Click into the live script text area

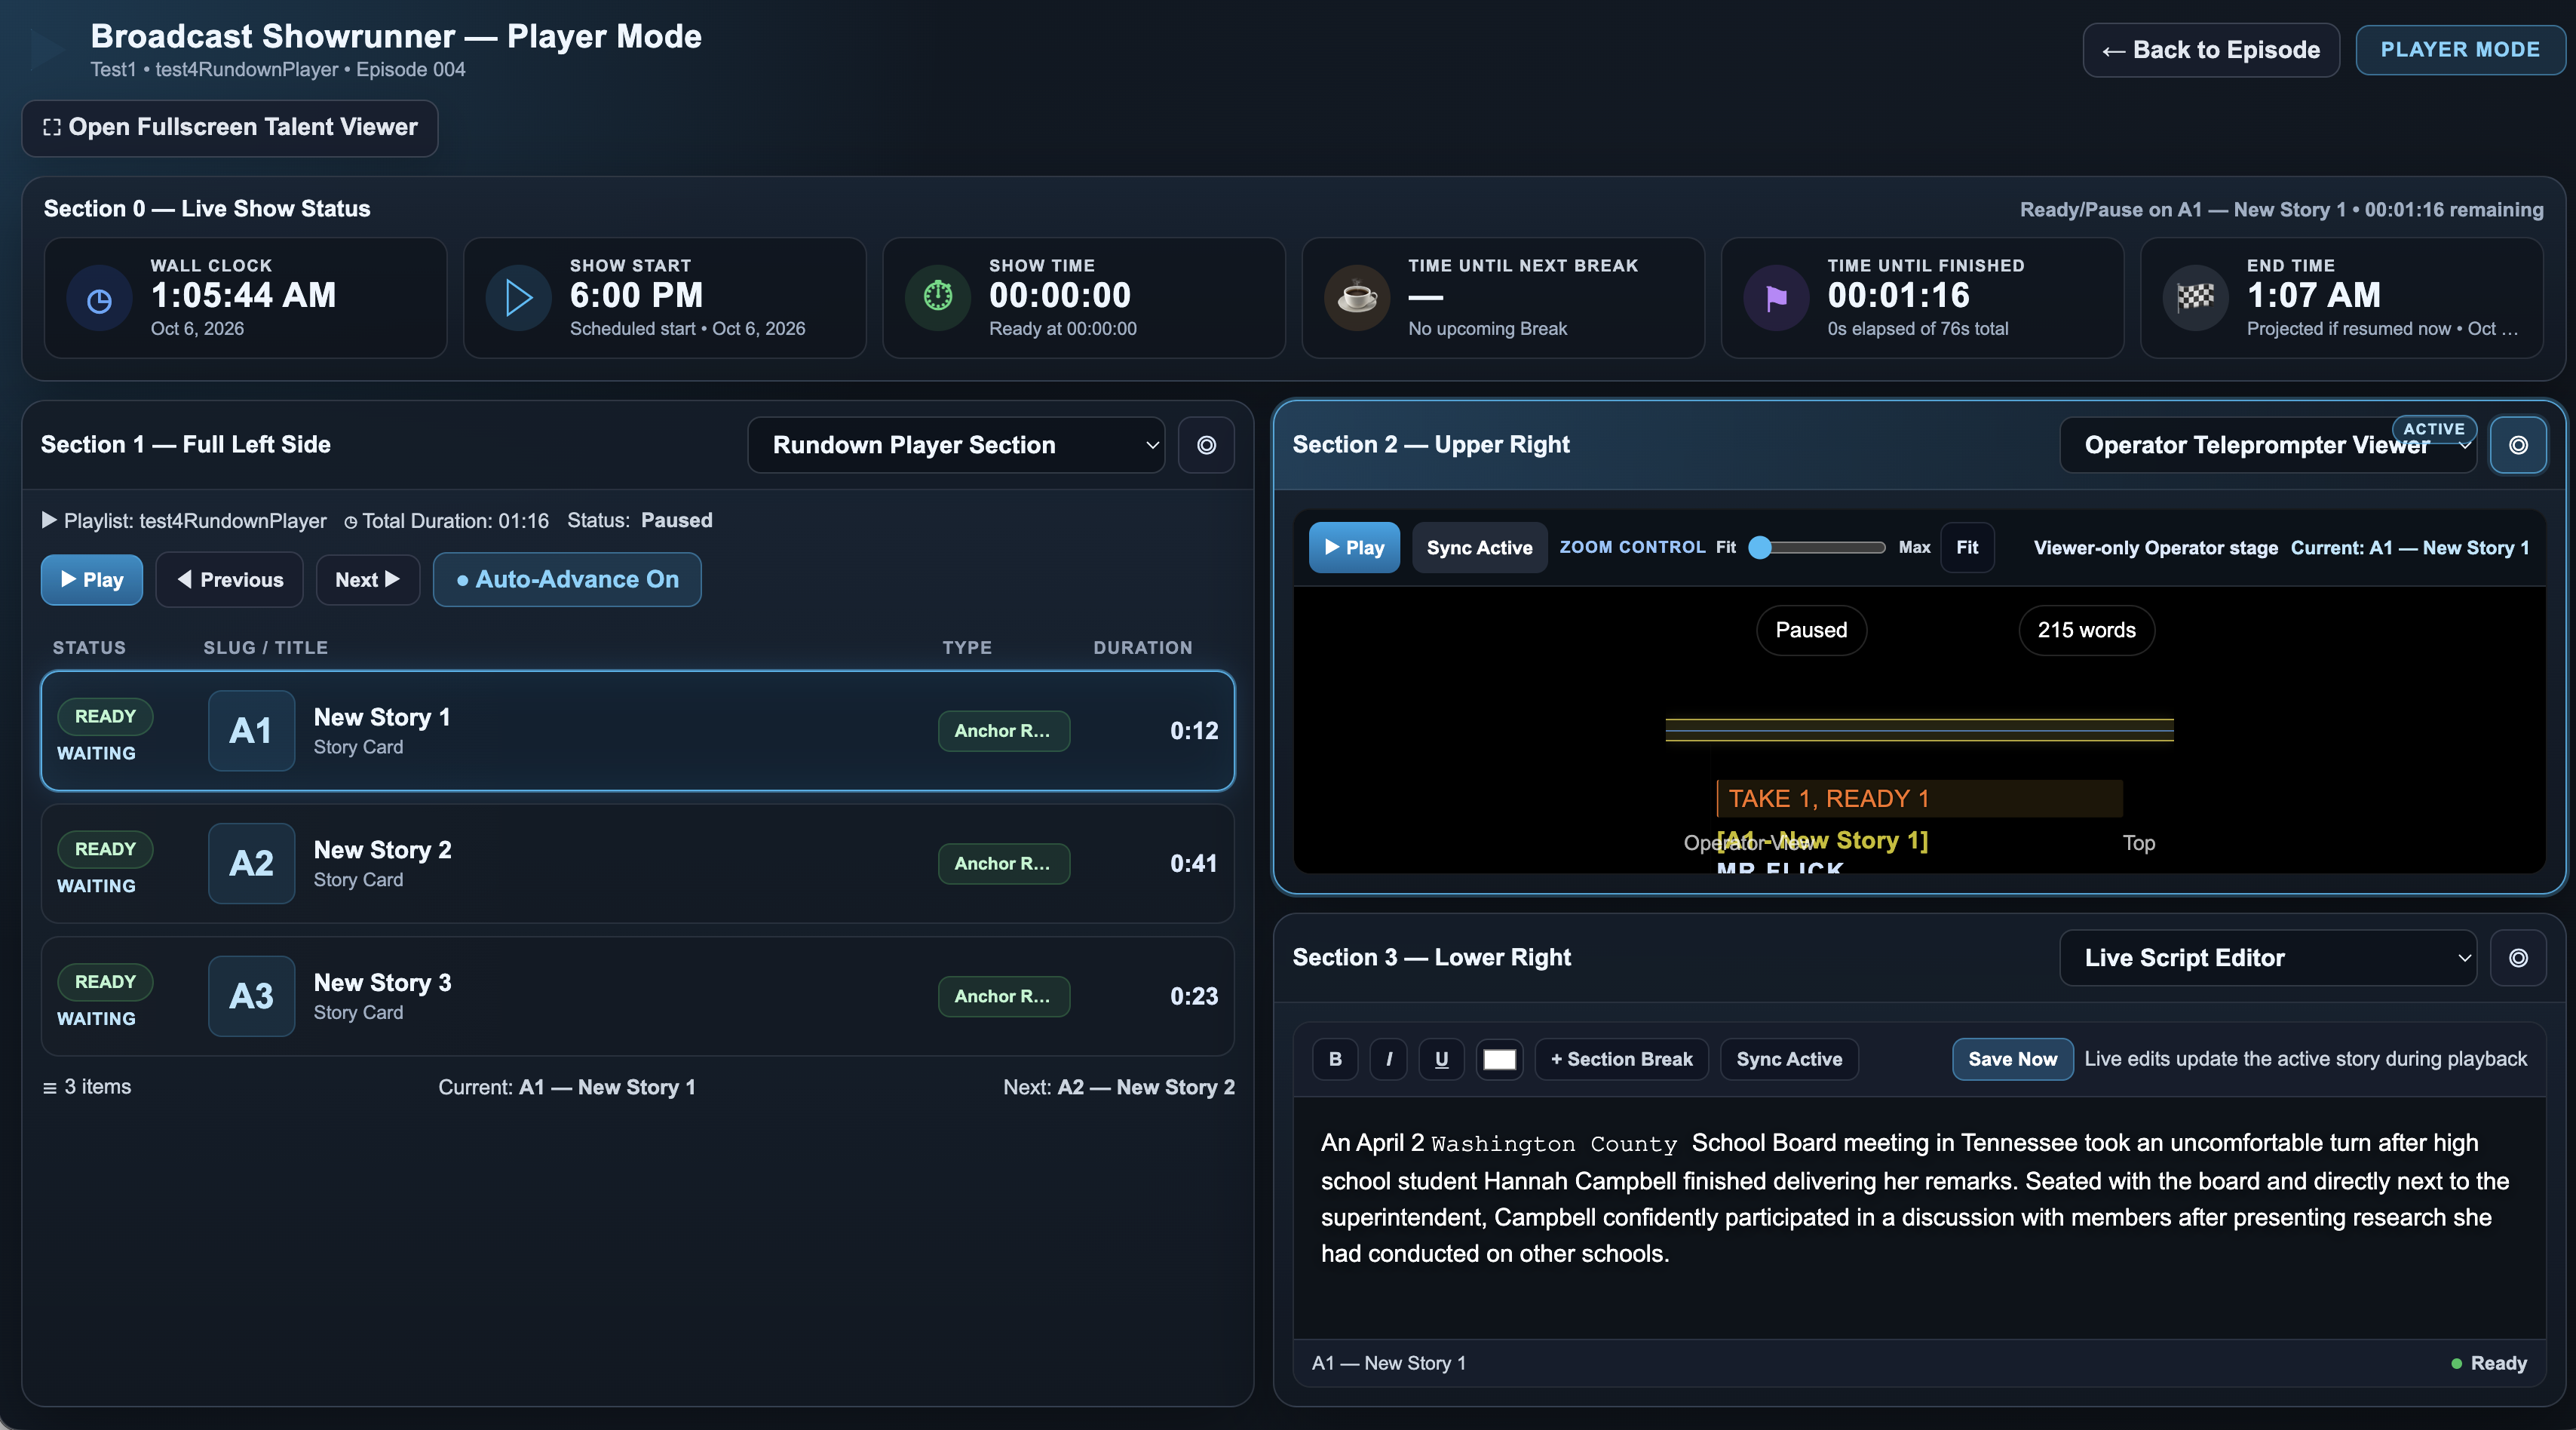1919,1218
